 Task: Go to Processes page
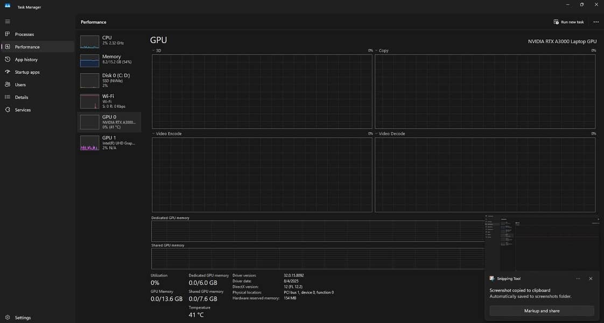(x=24, y=34)
